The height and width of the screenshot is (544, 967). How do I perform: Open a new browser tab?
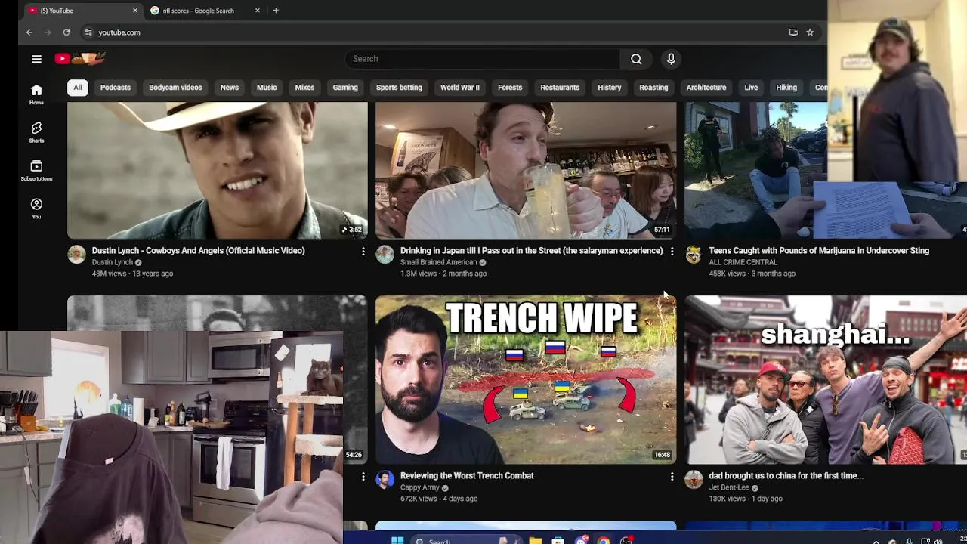[x=276, y=11]
